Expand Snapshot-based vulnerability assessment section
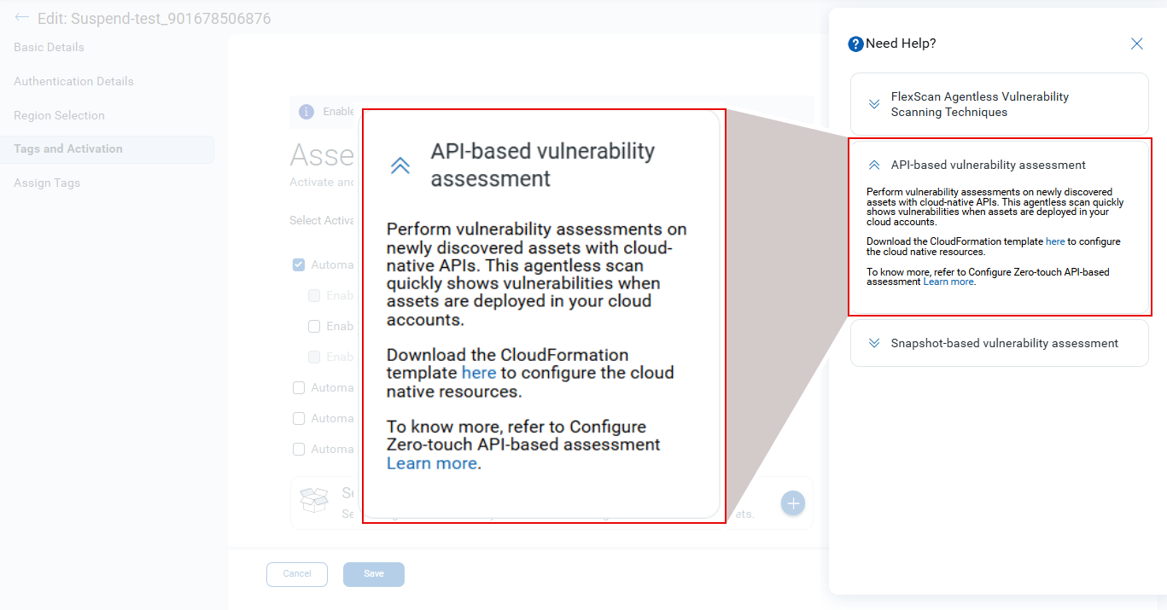The width and height of the screenshot is (1167, 610). (999, 343)
